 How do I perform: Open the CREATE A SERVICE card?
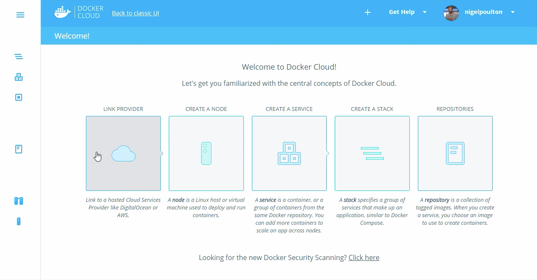[289, 153]
